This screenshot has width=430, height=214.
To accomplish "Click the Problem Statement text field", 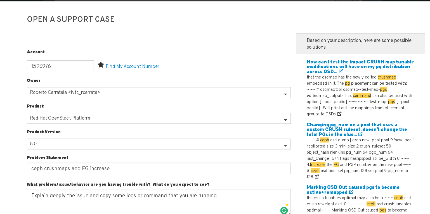I will pos(159,168).
